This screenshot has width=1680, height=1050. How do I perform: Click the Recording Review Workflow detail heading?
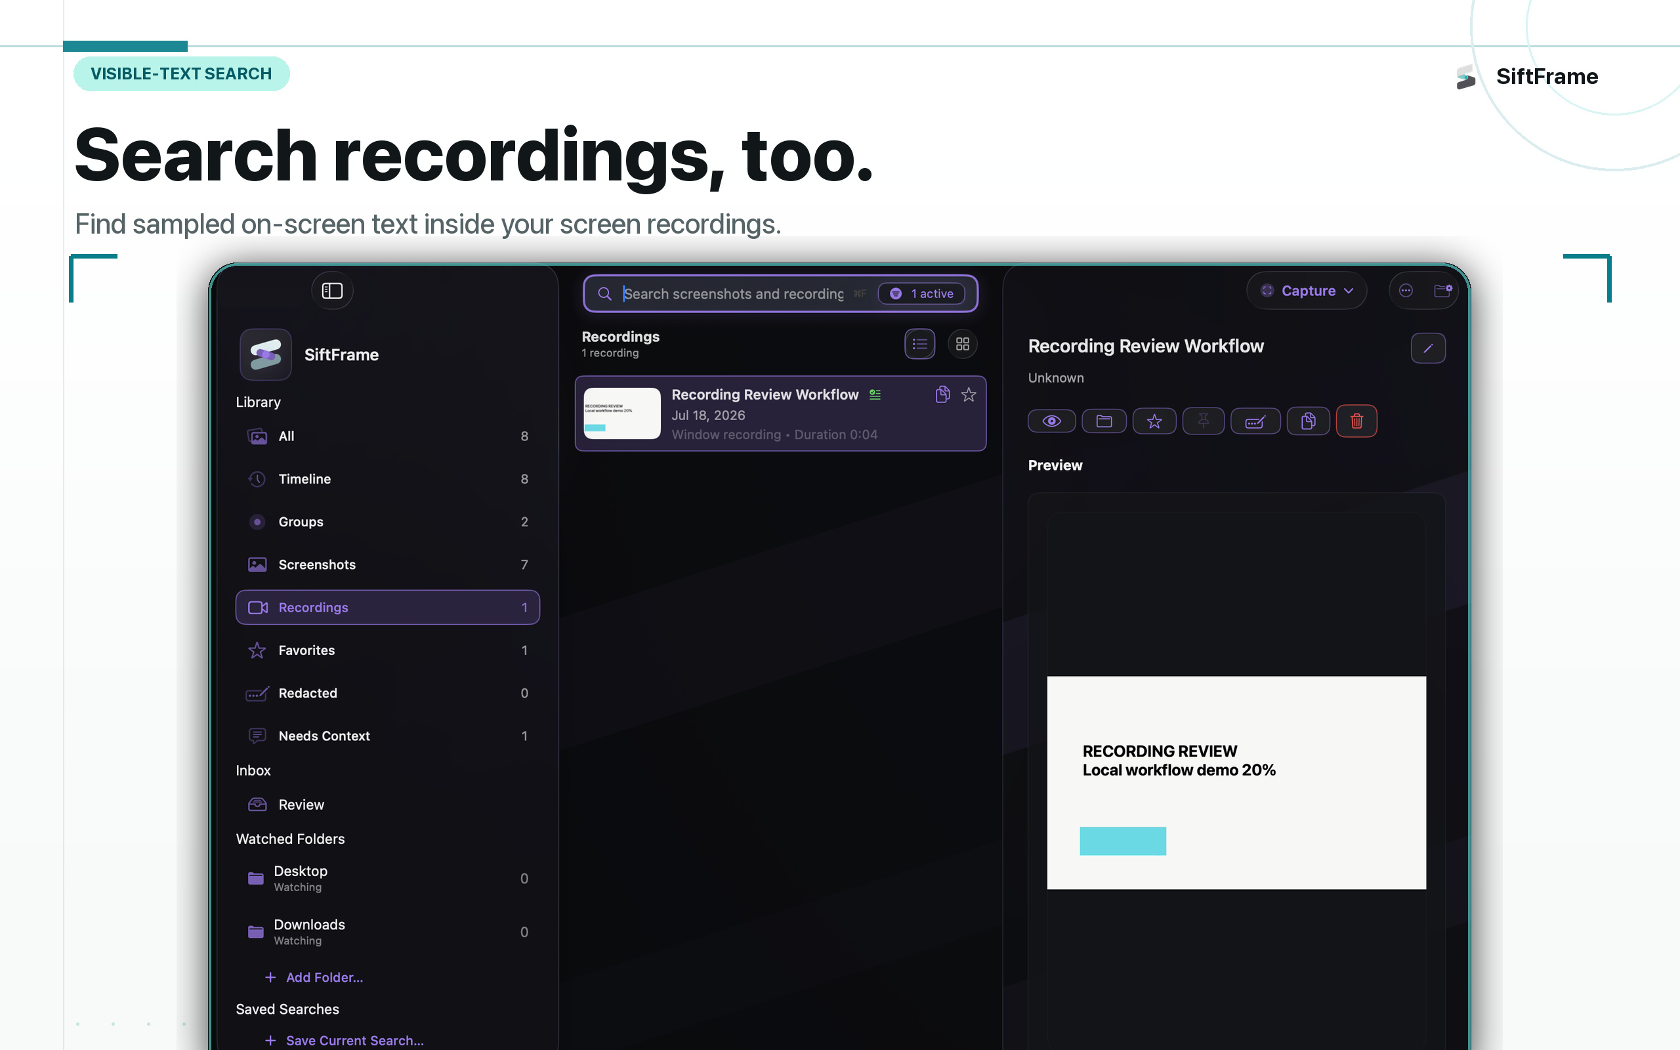click(1145, 346)
